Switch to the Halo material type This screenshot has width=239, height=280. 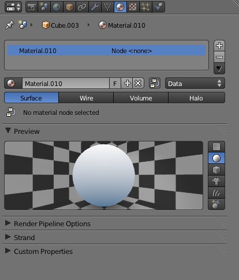pos(196,98)
